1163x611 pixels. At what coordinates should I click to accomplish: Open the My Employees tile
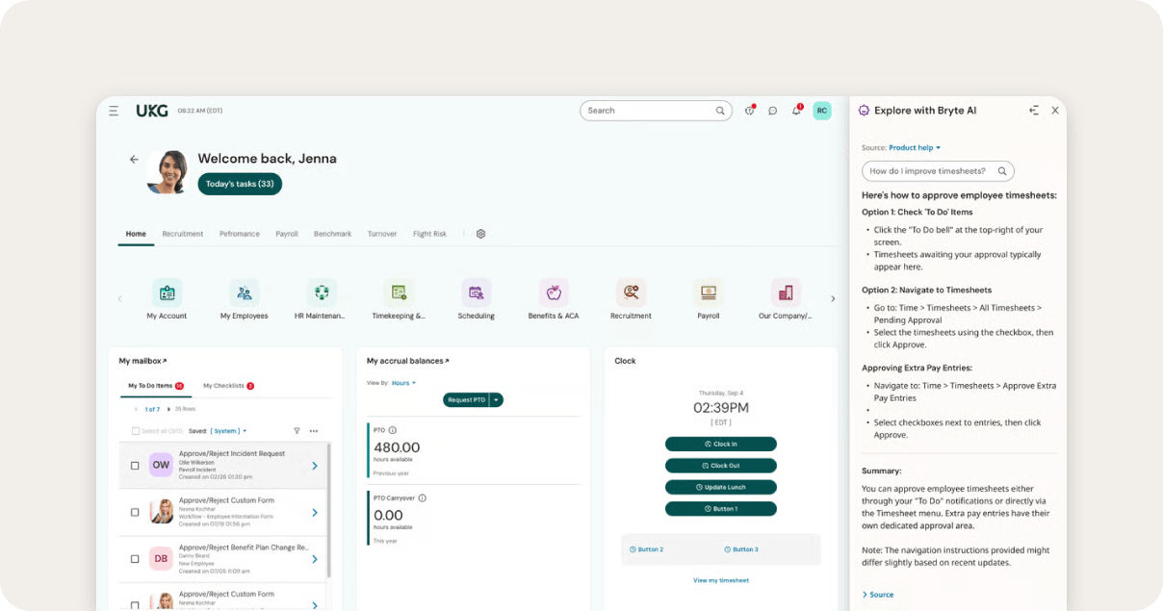[x=245, y=300]
